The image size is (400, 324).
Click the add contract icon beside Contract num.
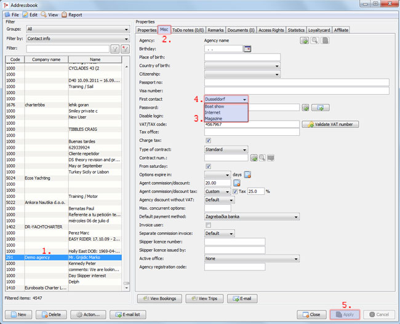click(x=254, y=158)
